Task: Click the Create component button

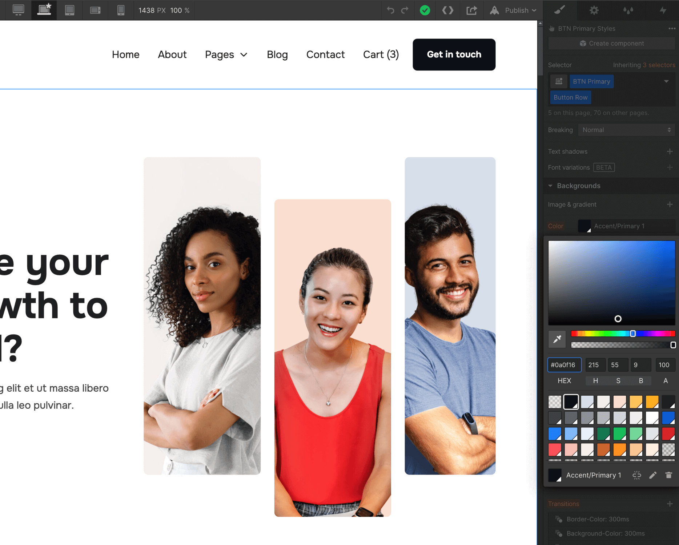Action: (611, 43)
